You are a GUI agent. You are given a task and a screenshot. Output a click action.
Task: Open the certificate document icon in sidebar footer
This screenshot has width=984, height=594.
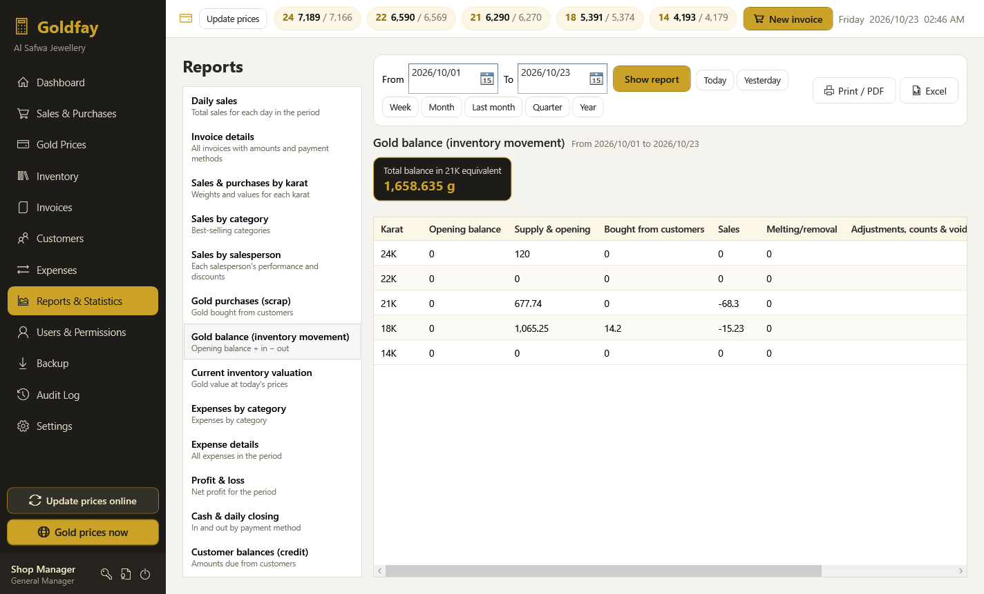[x=126, y=574]
